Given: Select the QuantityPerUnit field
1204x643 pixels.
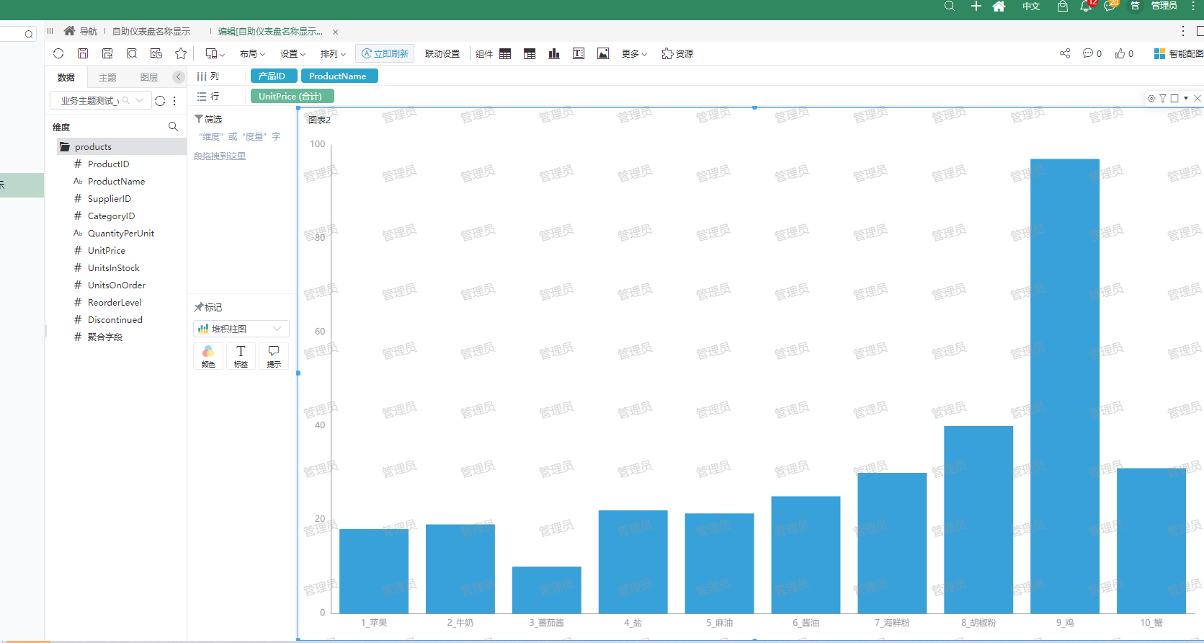Looking at the screenshot, I should [120, 233].
